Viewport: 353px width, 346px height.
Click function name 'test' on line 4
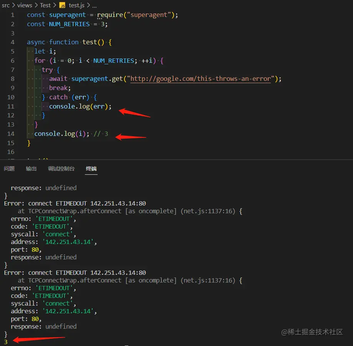(x=89, y=42)
